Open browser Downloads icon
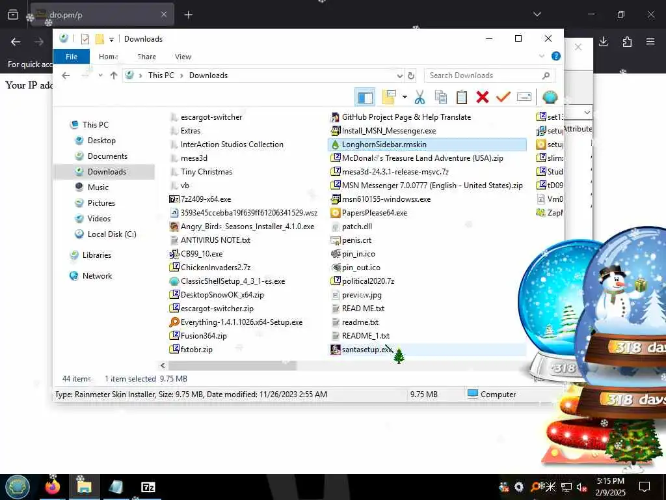The width and height of the screenshot is (666, 500). (x=604, y=42)
